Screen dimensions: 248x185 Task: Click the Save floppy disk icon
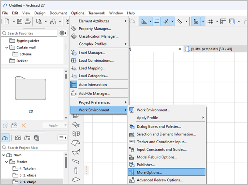(x=19, y=21)
